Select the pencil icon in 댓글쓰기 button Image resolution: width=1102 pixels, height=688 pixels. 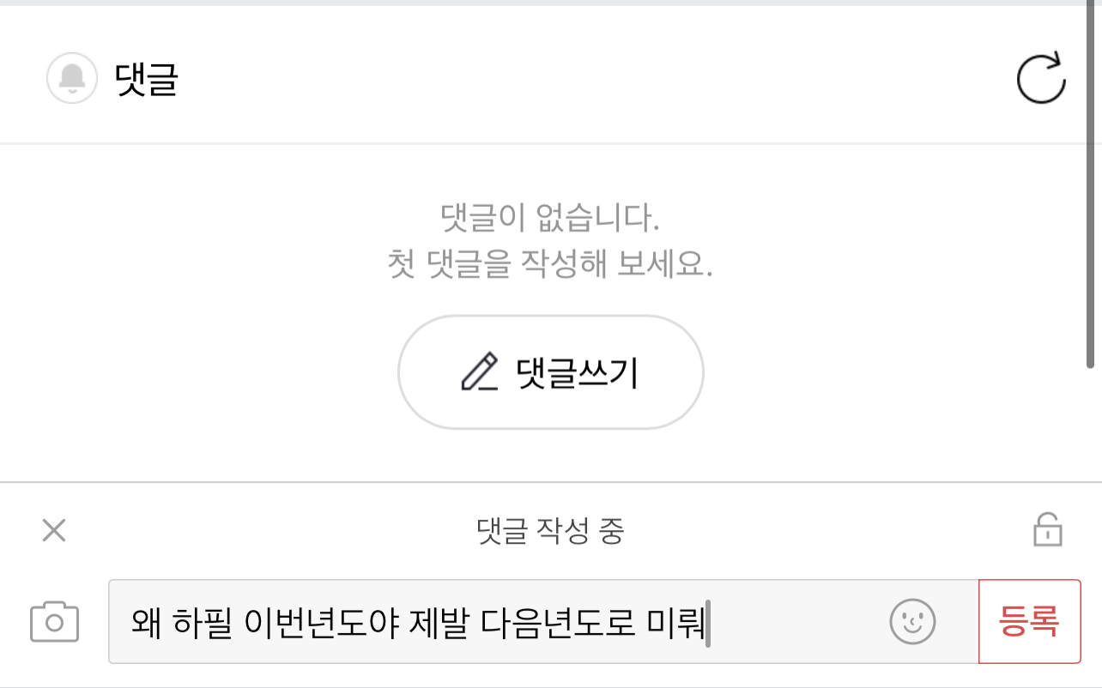pyautogui.click(x=480, y=371)
